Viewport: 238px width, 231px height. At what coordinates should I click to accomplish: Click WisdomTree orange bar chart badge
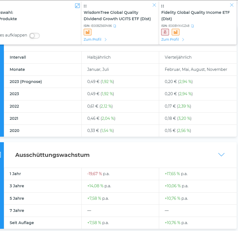click(87, 32)
